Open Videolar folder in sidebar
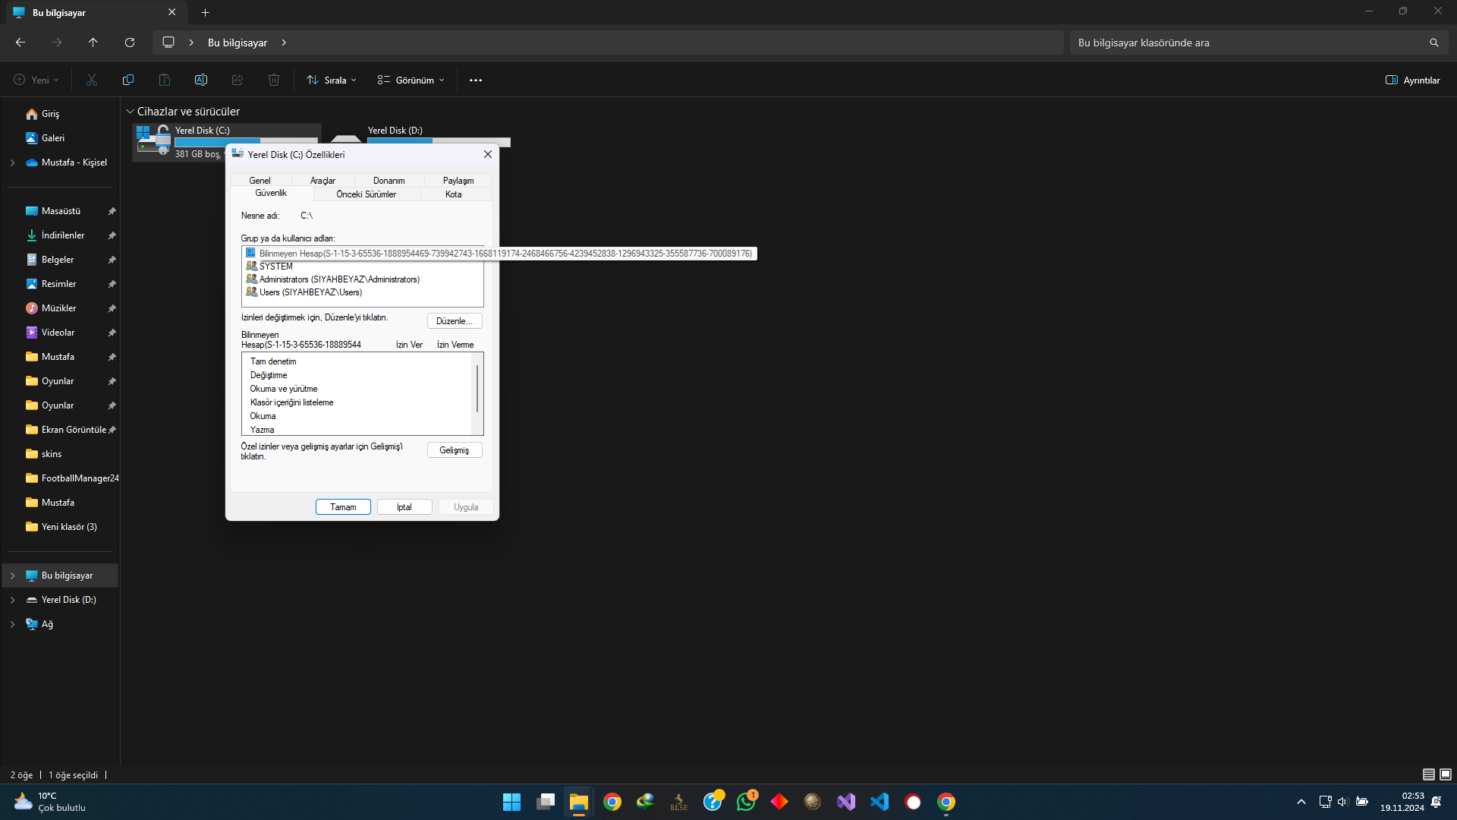Viewport: 1457px width, 820px height. click(58, 333)
